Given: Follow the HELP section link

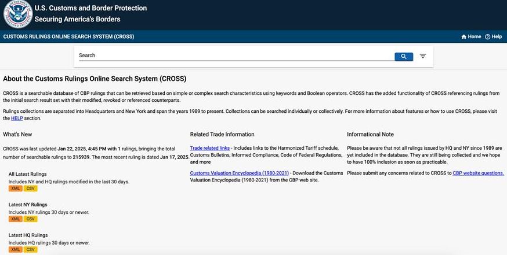Looking at the screenshot, I should tap(17, 119).
